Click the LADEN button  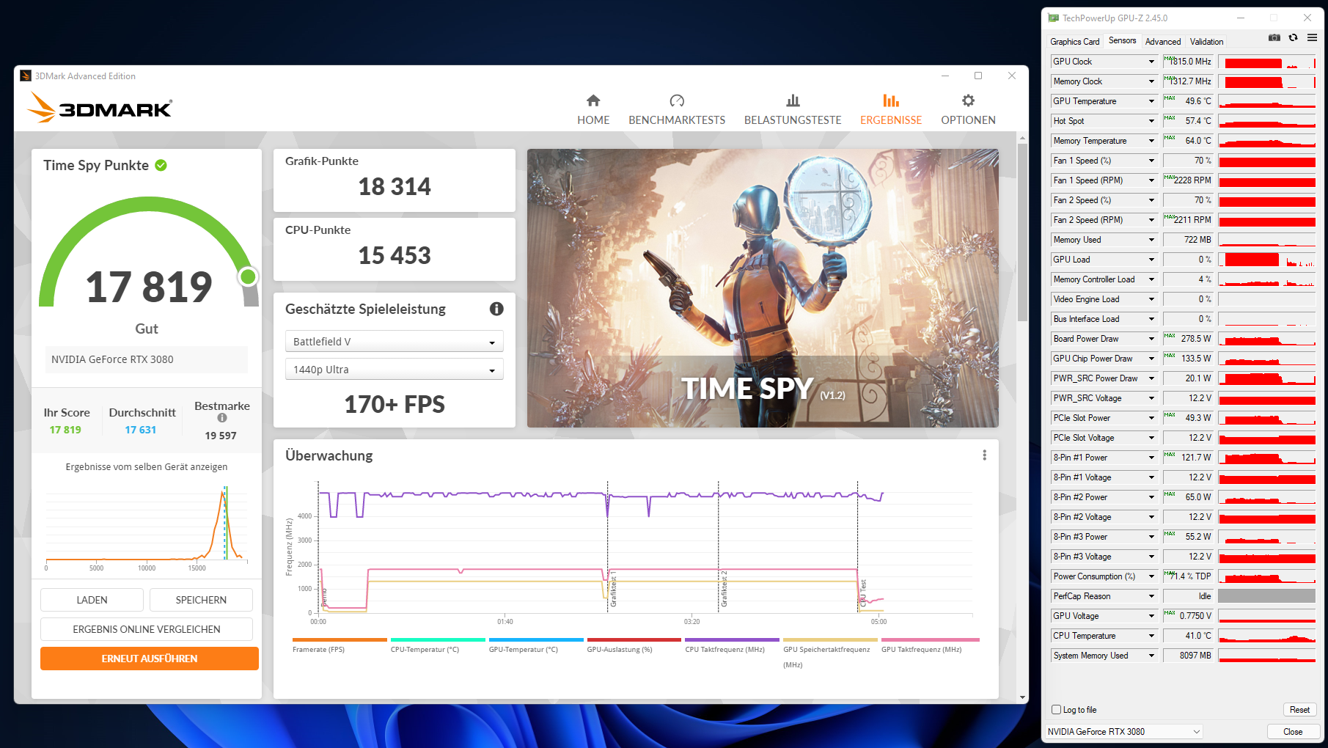tap(92, 600)
